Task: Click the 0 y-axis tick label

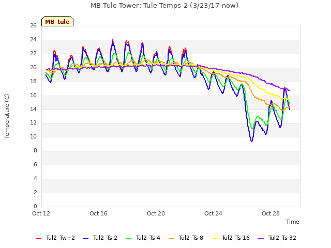Action: pyautogui.click(x=35, y=206)
